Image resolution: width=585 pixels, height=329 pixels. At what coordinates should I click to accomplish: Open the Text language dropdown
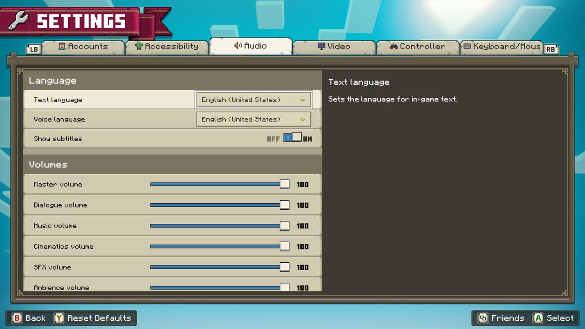254,100
